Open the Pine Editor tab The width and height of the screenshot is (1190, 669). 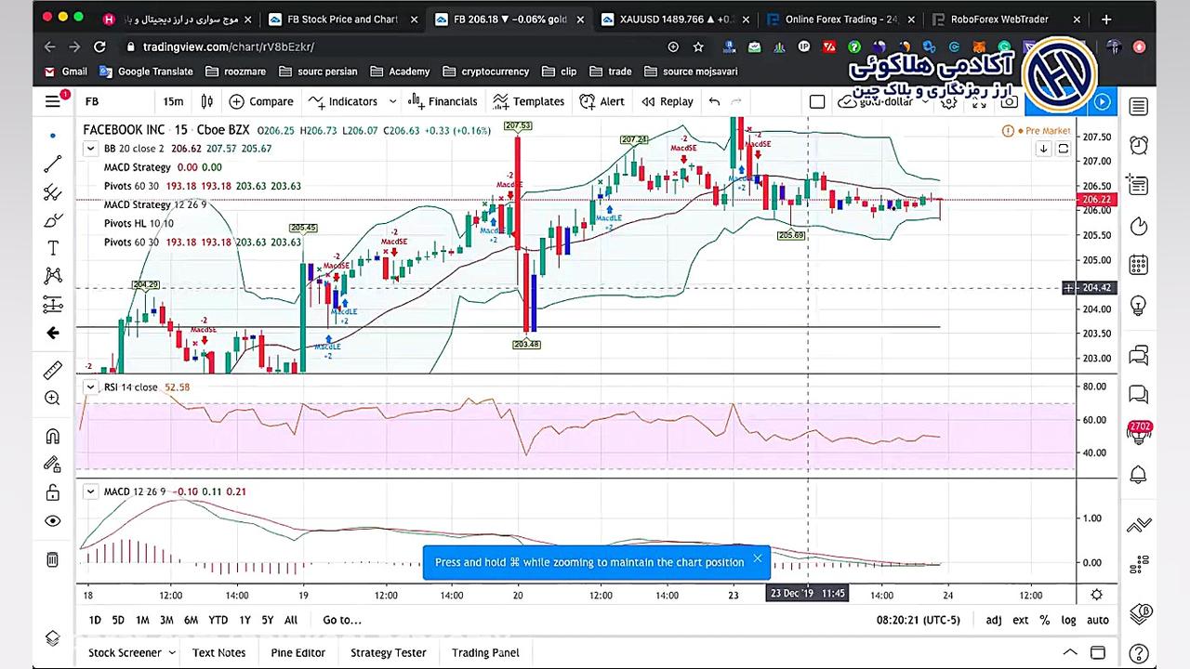[298, 652]
